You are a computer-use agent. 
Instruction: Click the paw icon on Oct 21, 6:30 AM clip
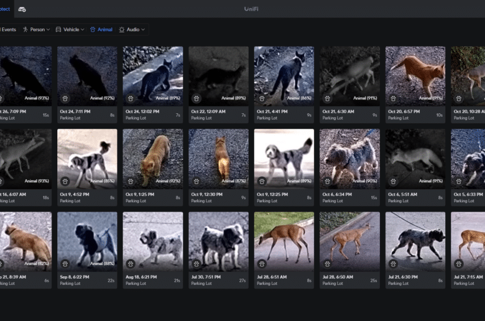click(328, 98)
